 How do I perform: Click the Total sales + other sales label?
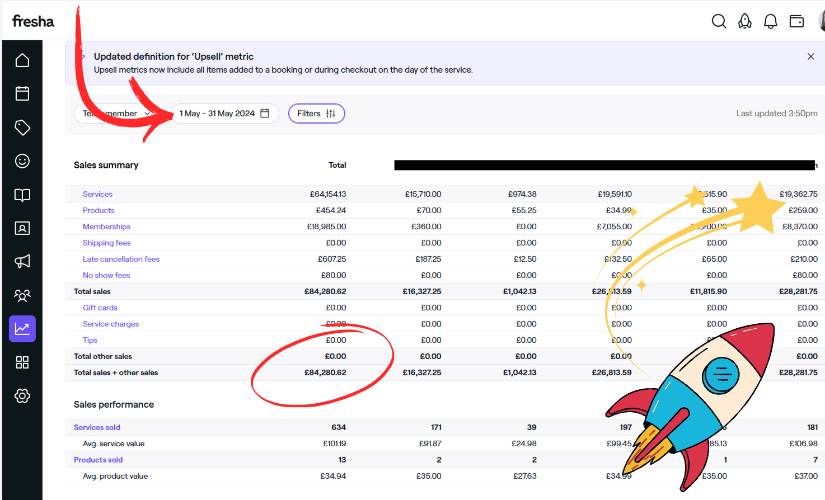[116, 372]
